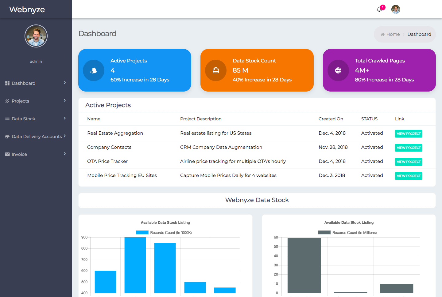Open the Company Contacts project link
Viewport: 442px width, 297px height.
pyautogui.click(x=409, y=148)
